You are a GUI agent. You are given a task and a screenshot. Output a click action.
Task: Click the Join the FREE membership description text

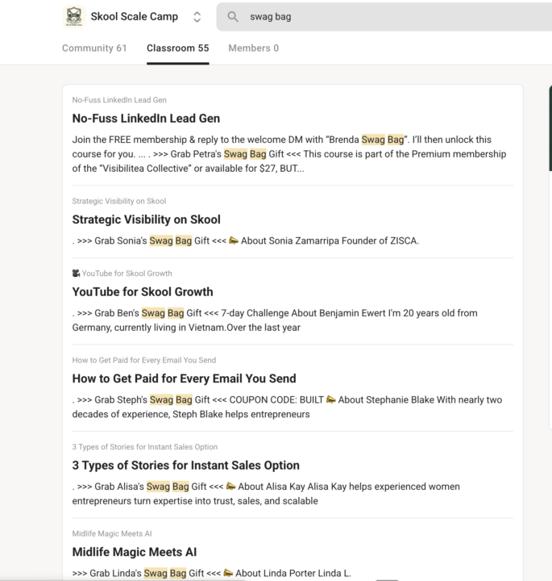289,154
